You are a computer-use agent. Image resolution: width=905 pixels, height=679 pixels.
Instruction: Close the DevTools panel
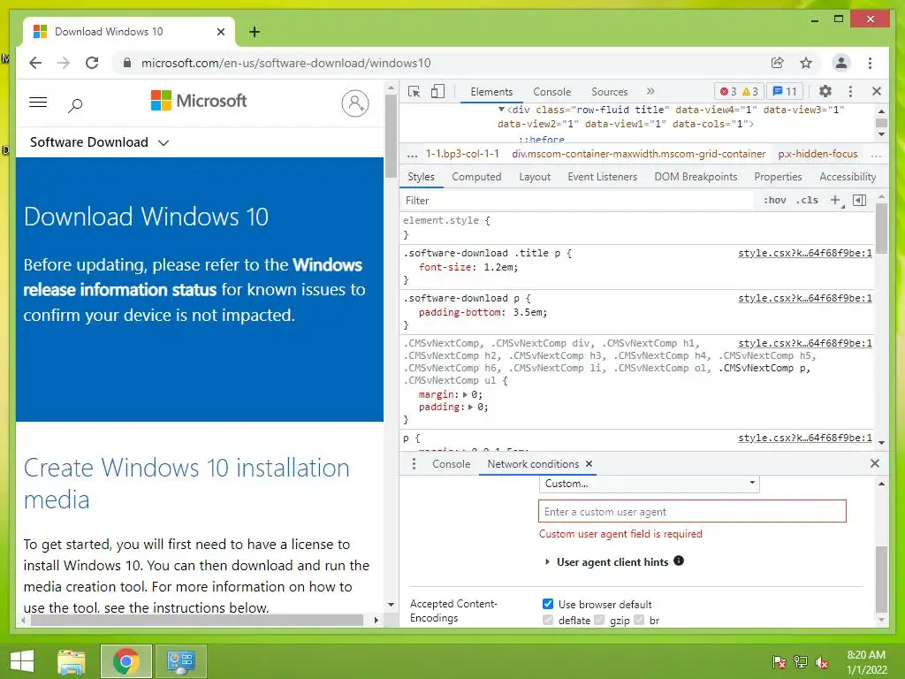tap(876, 91)
